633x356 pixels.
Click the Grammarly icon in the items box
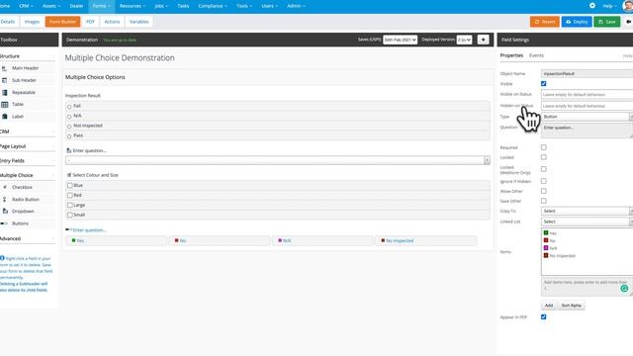coord(624,288)
